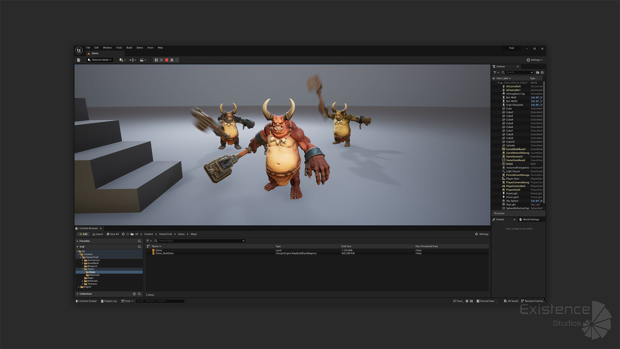
Task: Open Outliner settings gear
Action: click(x=542, y=73)
